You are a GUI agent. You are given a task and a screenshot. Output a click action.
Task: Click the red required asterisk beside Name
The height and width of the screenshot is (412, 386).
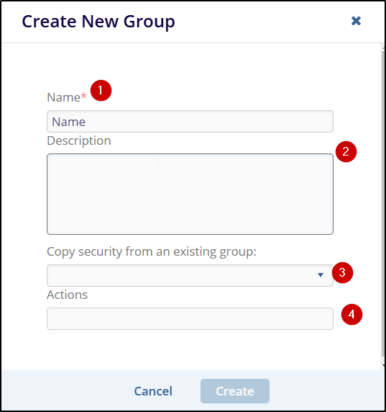[x=83, y=95]
